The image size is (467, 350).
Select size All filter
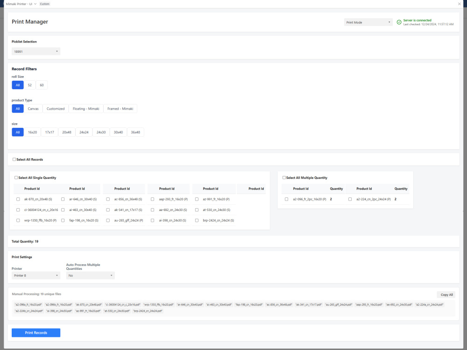(x=18, y=132)
